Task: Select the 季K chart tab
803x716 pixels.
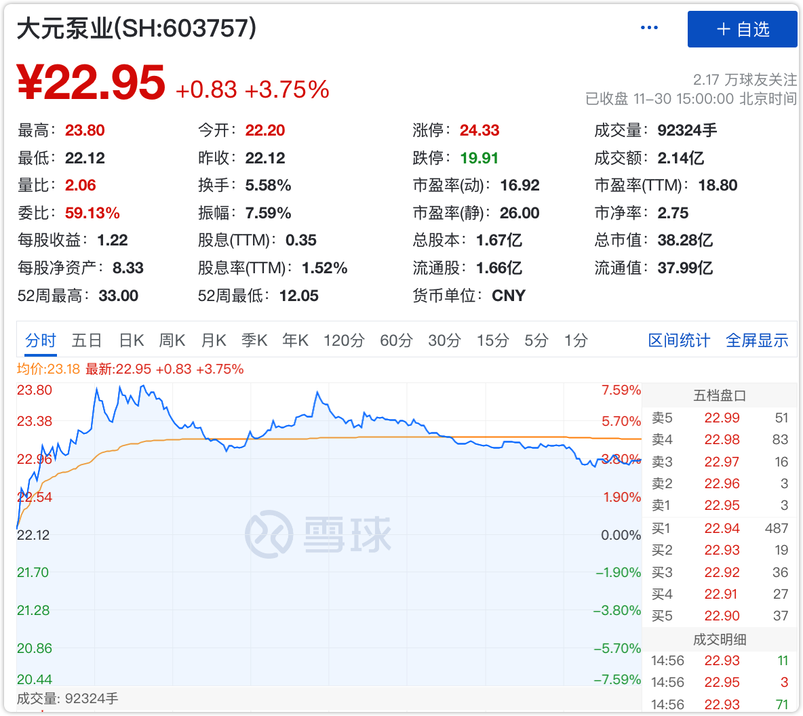Action: tap(254, 340)
